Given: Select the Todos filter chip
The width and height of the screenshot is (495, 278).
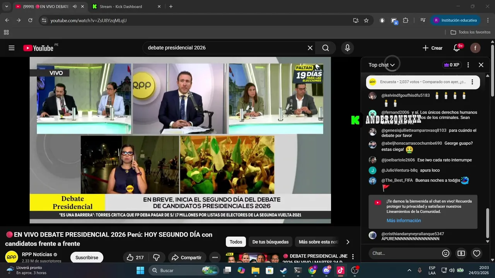Looking at the screenshot, I should click(236, 242).
